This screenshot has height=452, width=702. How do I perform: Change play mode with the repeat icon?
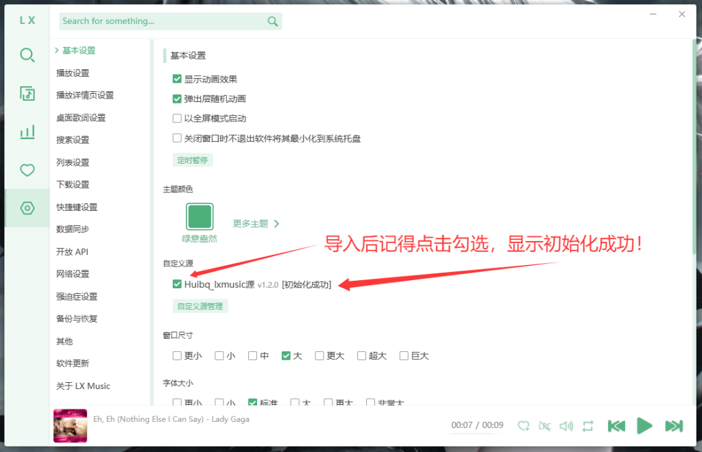click(588, 425)
